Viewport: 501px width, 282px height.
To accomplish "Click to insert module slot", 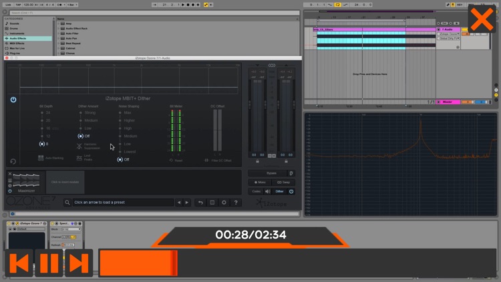I will coord(65,182).
